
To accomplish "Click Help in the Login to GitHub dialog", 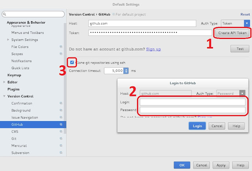I will 236,126.
